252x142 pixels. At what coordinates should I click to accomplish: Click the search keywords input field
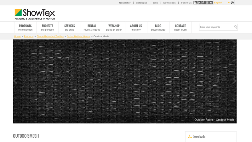pos(216,27)
